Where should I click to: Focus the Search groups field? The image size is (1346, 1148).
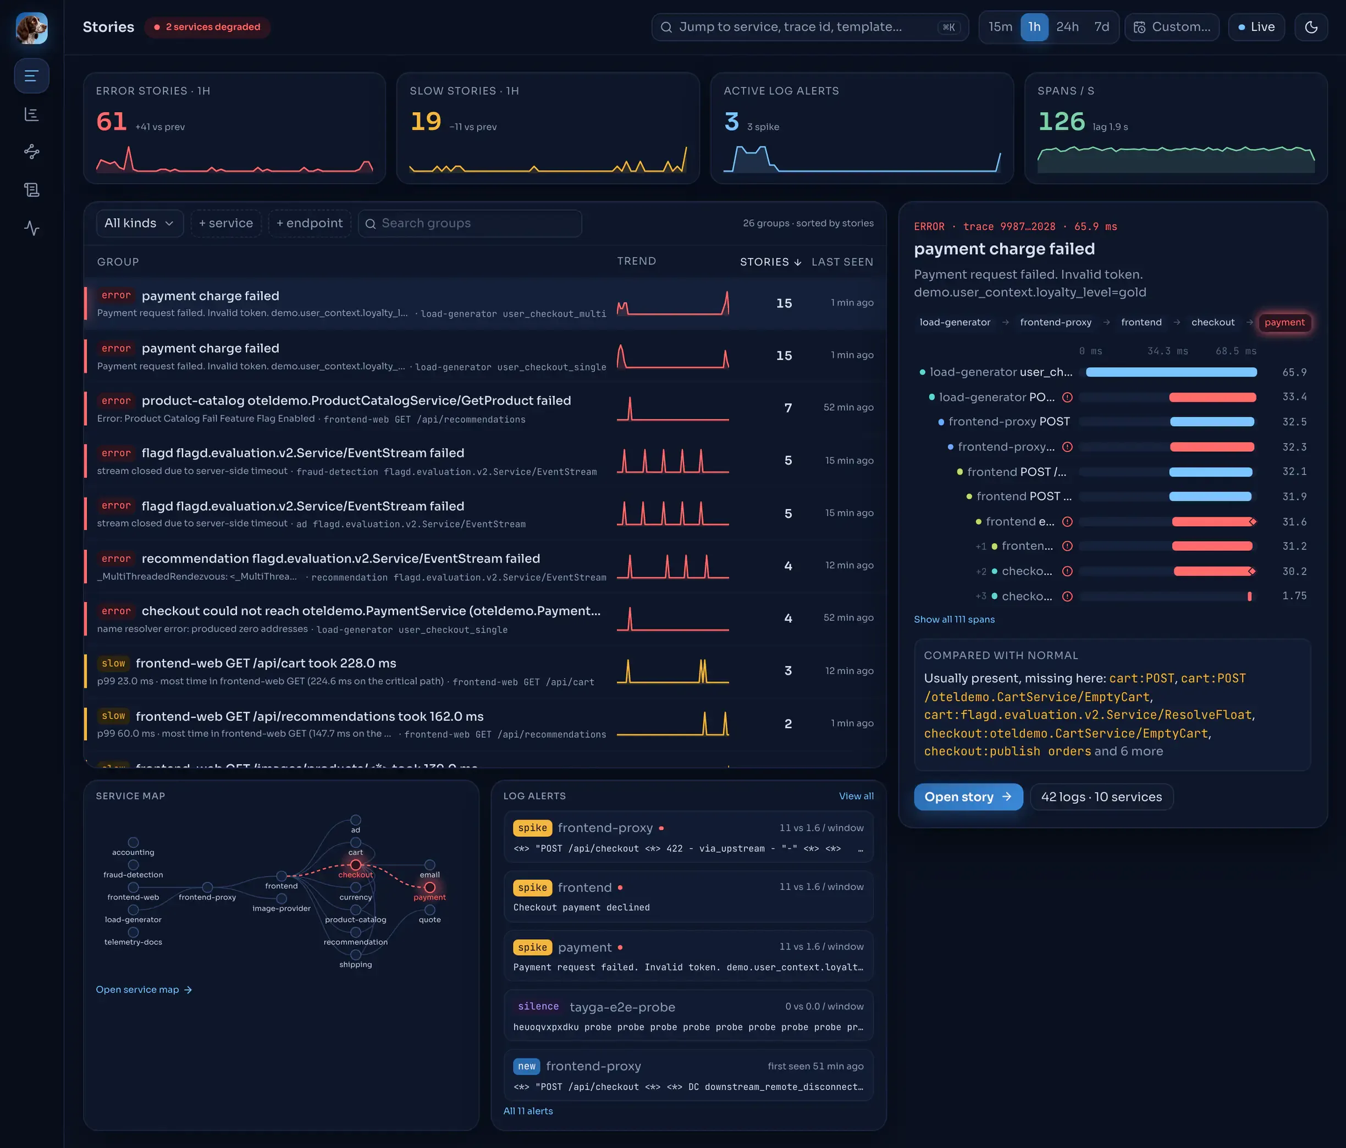tap(470, 223)
